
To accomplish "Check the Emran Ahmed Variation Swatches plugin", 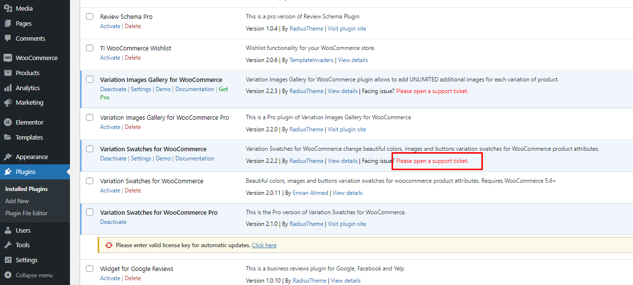I will 90,181.
